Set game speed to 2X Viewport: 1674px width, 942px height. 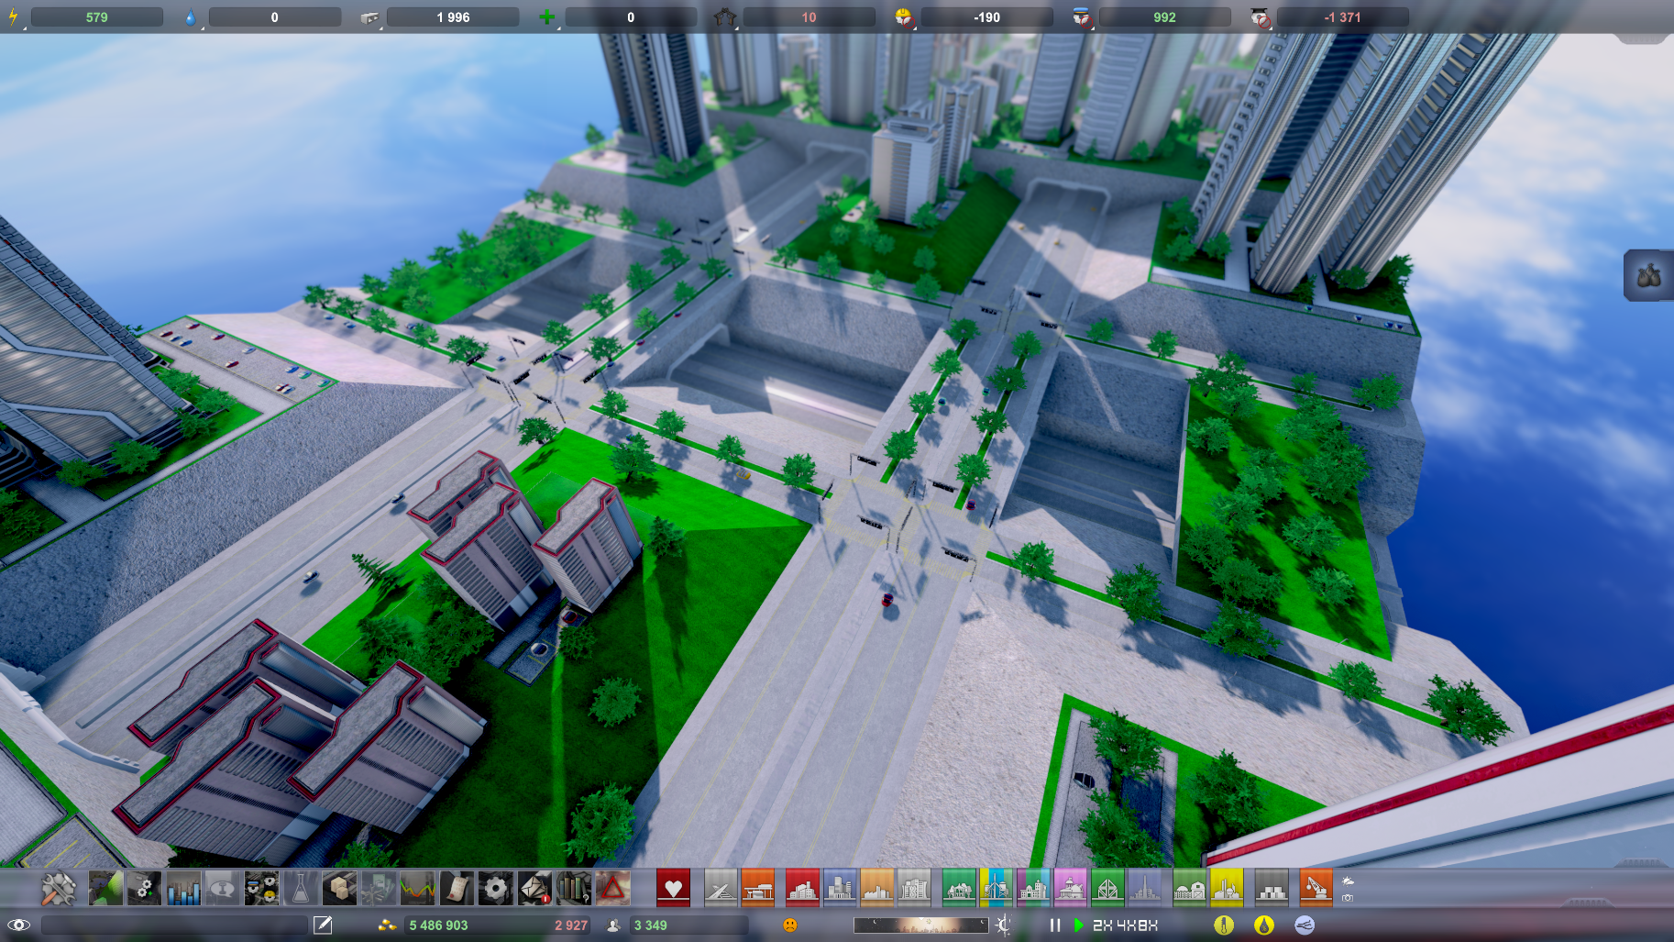(x=1104, y=925)
